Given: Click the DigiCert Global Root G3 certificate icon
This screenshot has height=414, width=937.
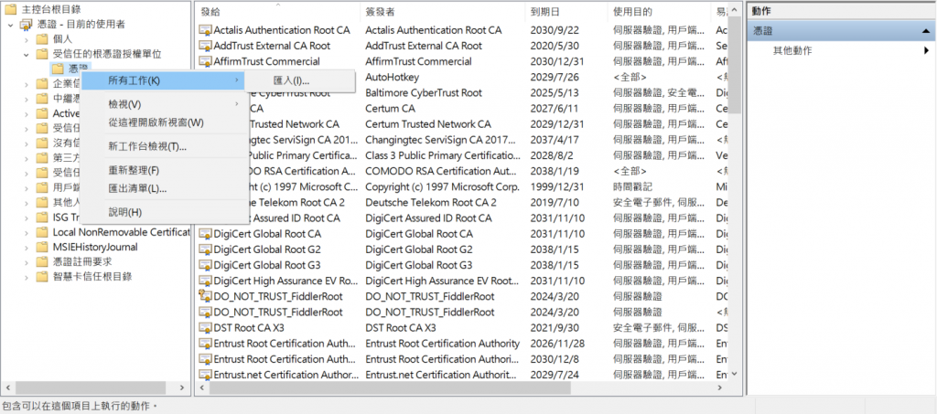Looking at the screenshot, I should point(205,265).
